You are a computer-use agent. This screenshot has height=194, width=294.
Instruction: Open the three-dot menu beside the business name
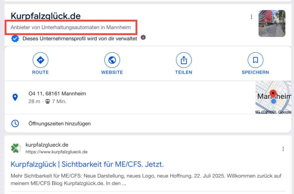click(x=252, y=17)
